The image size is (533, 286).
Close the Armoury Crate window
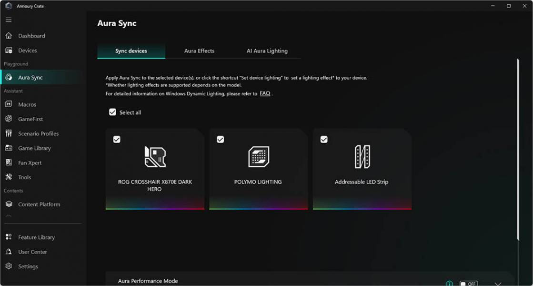pyautogui.click(x=524, y=6)
